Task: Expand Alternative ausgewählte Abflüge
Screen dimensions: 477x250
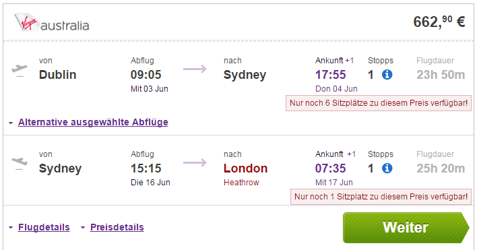Action: click(93, 122)
